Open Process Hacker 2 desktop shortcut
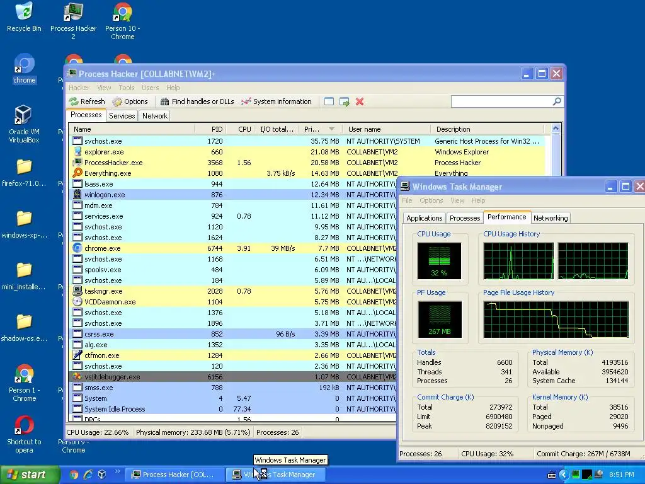This screenshot has height=484, width=645. click(73, 21)
